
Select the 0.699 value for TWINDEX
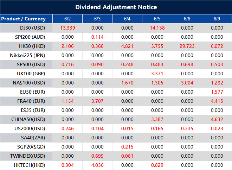tap(97, 156)
